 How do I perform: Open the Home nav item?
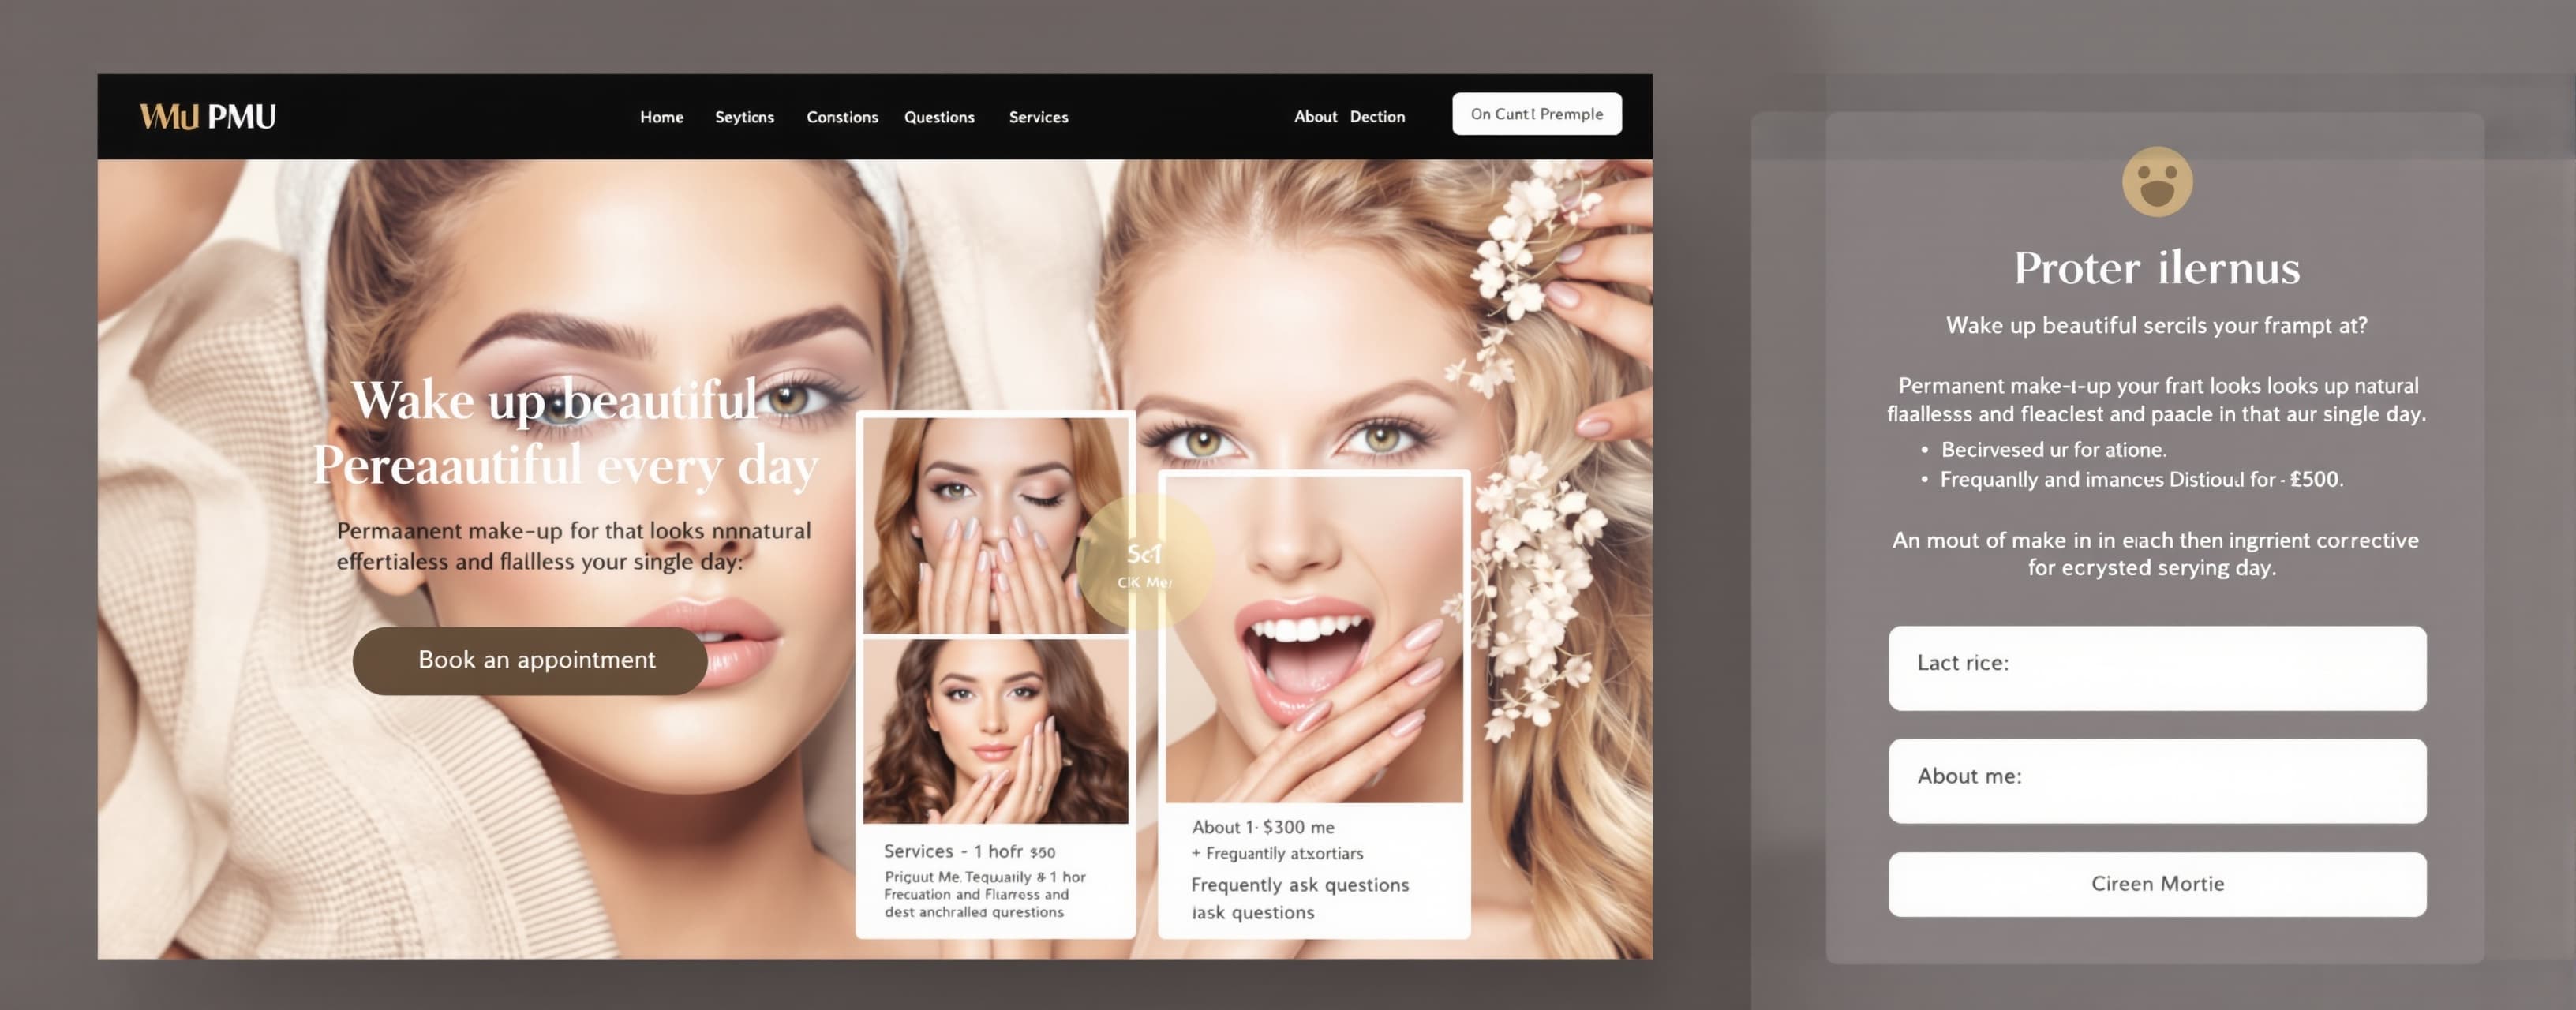tap(662, 117)
